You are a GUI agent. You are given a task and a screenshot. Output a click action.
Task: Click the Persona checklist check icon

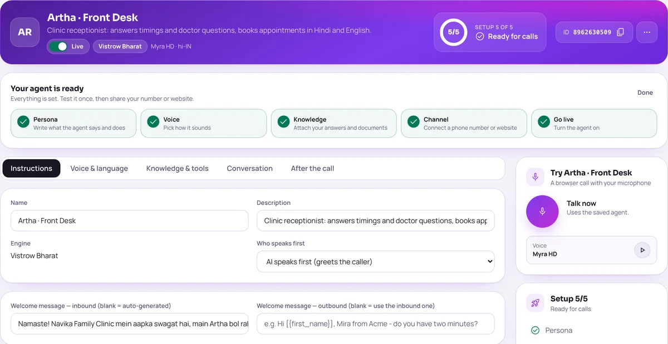coord(536,331)
